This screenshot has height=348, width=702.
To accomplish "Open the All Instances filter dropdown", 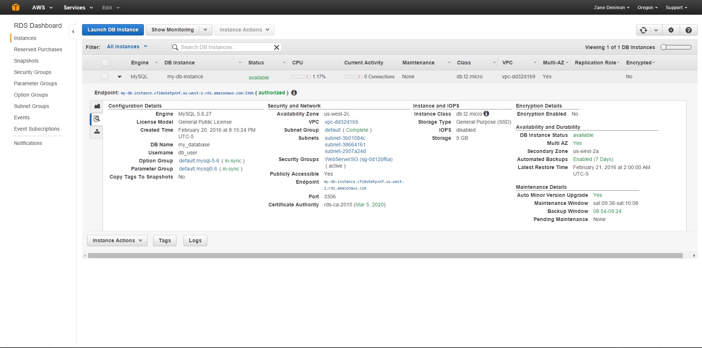I will [x=127, y=46].
